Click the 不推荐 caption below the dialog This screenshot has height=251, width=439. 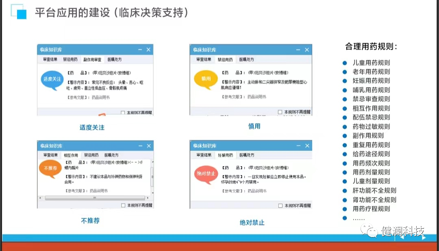90,221
